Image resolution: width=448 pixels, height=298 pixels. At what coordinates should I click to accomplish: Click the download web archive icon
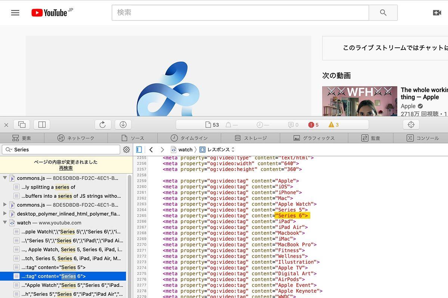123,125
